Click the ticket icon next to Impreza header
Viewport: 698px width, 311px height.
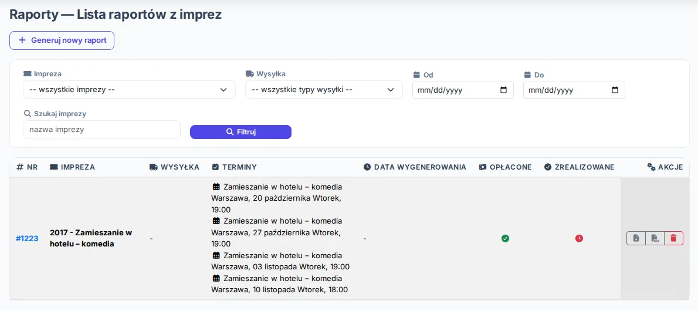pos(54,167)
